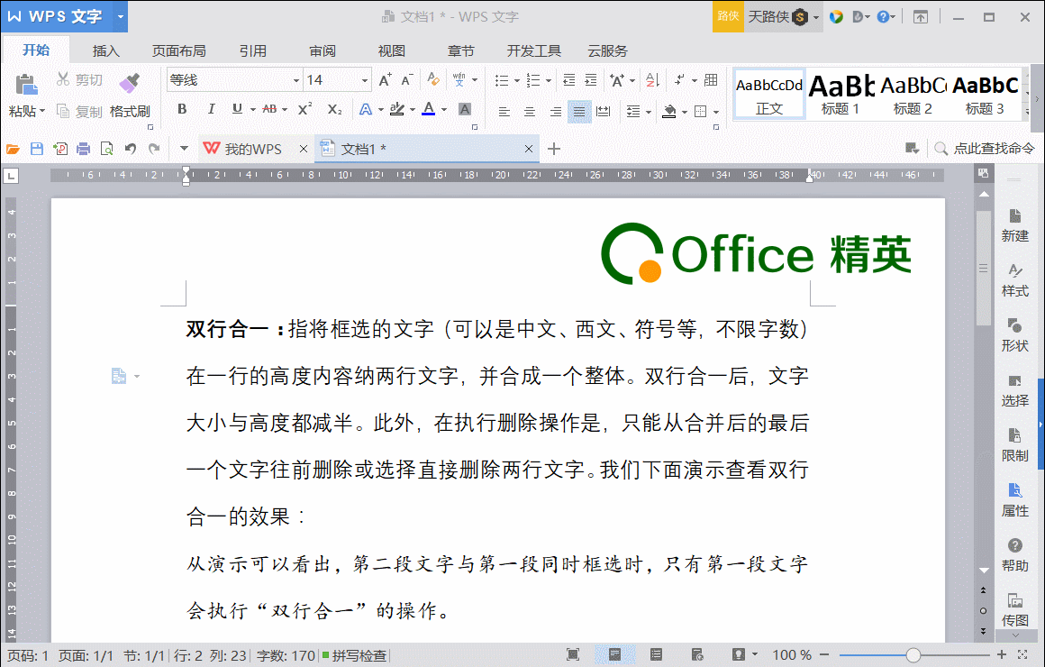Toggle justify alignment
This screenshot has width=1045, height=667.
click(x=579, y=112)
